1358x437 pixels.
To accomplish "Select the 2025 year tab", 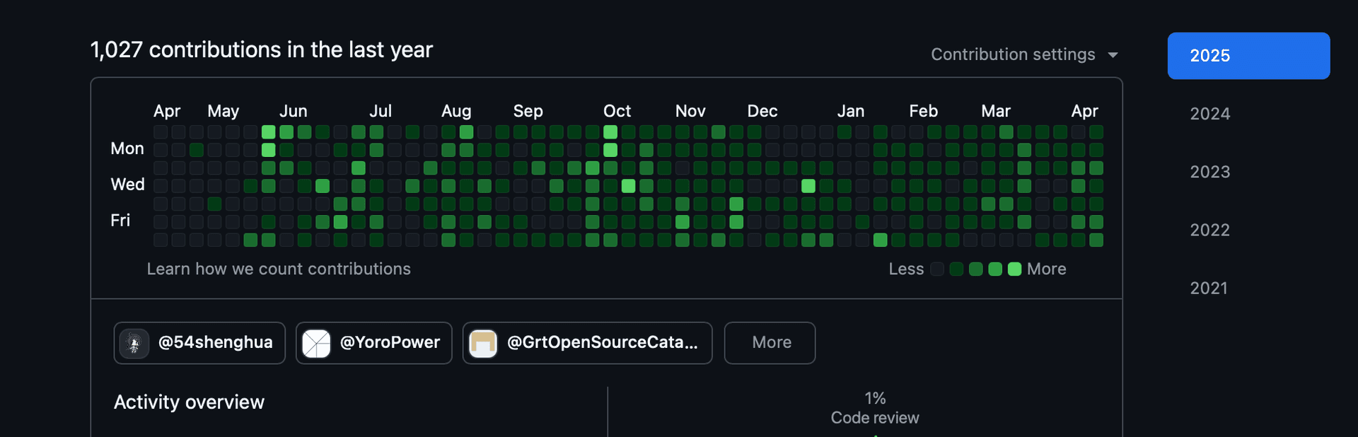I will 1248,56.
